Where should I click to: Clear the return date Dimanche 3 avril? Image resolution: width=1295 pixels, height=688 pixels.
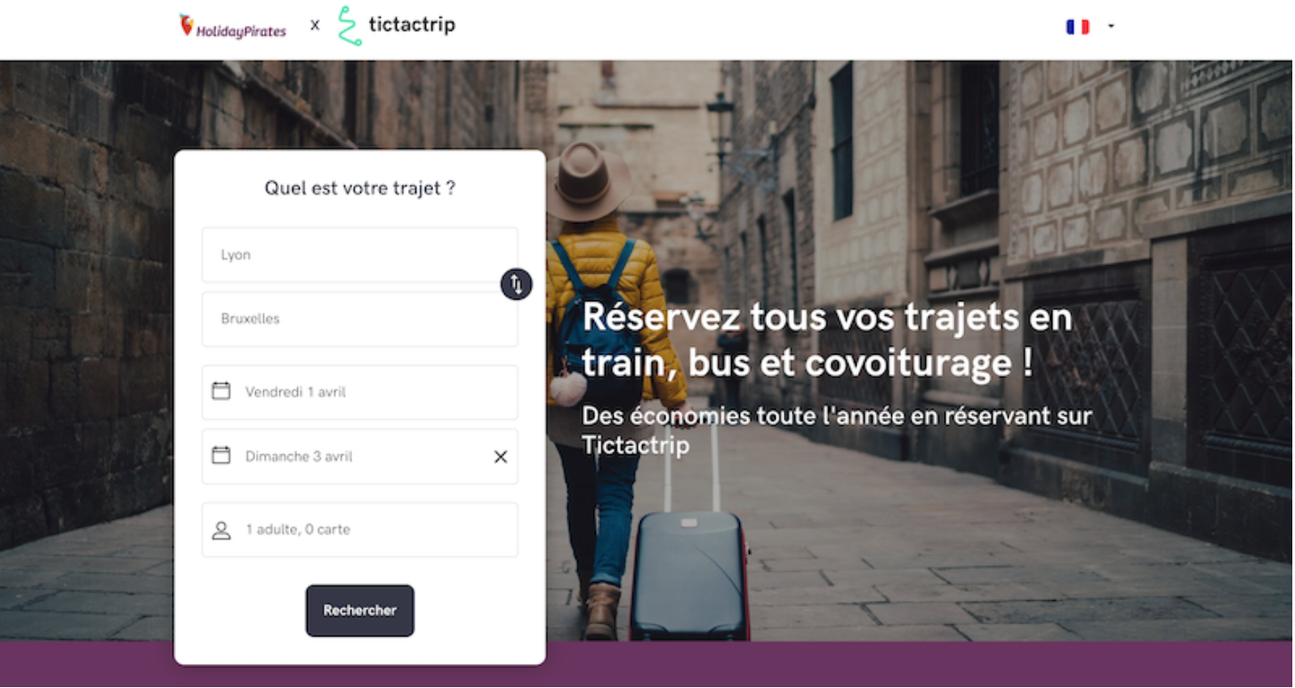[501, 457]
